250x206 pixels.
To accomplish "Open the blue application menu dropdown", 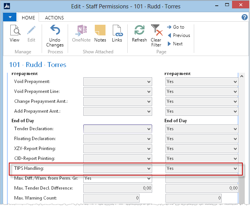I will (10, 18).
